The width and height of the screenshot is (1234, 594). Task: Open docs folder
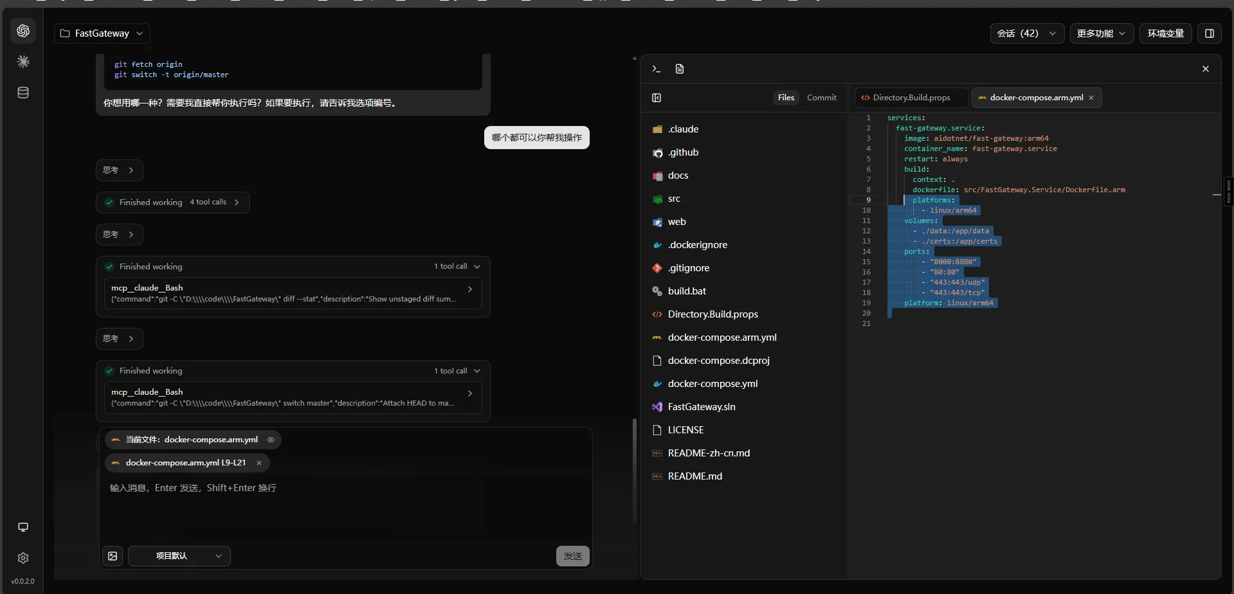point(743,175)
